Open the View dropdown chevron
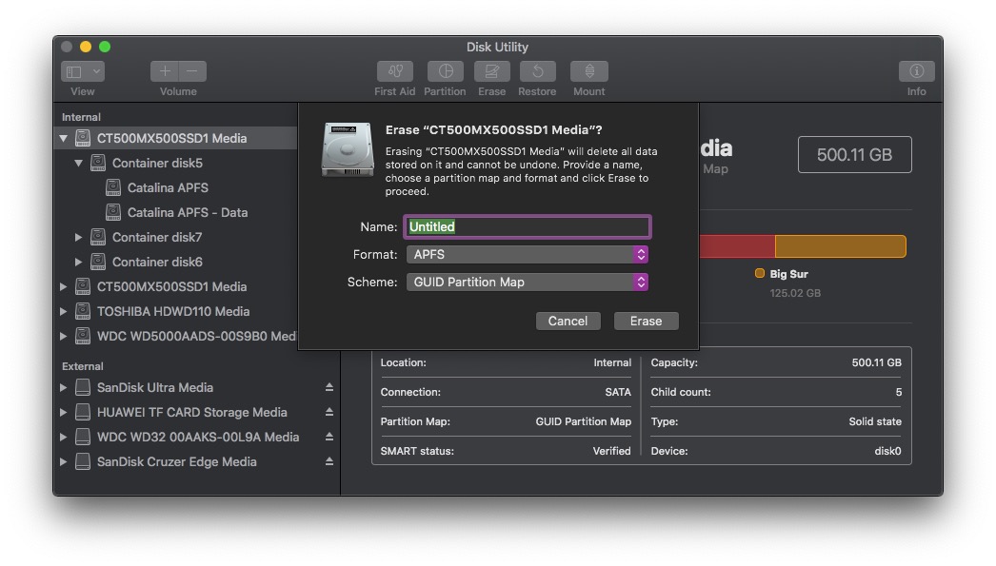This screenshot has height=566, width=996. coord(96,71)
